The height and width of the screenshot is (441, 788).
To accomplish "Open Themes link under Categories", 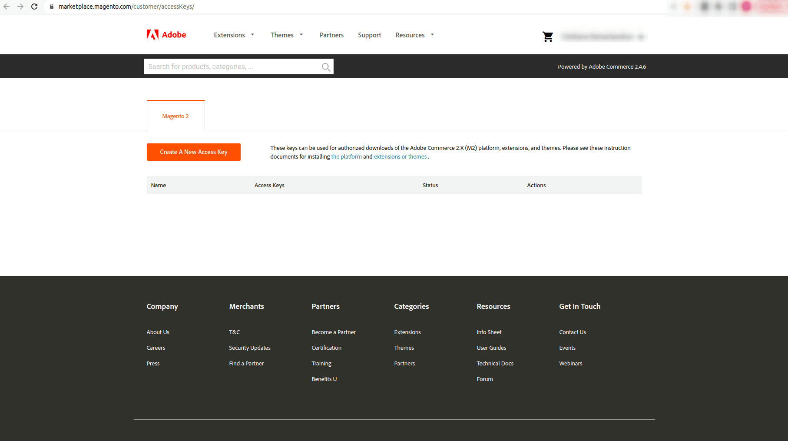I will (404, 348).
